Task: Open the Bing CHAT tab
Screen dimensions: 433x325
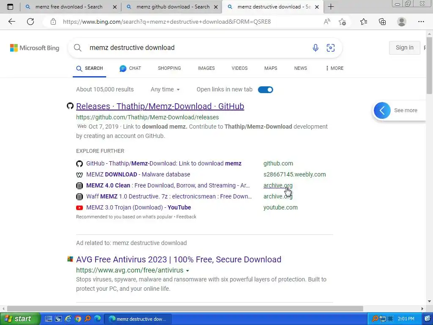Action: [130, 68]
